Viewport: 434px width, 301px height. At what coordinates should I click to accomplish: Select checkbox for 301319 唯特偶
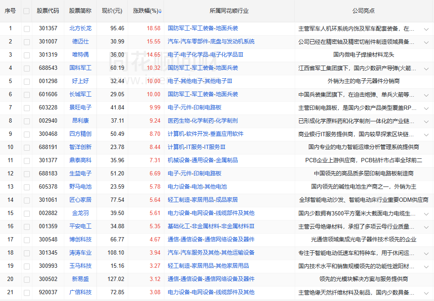27,55
